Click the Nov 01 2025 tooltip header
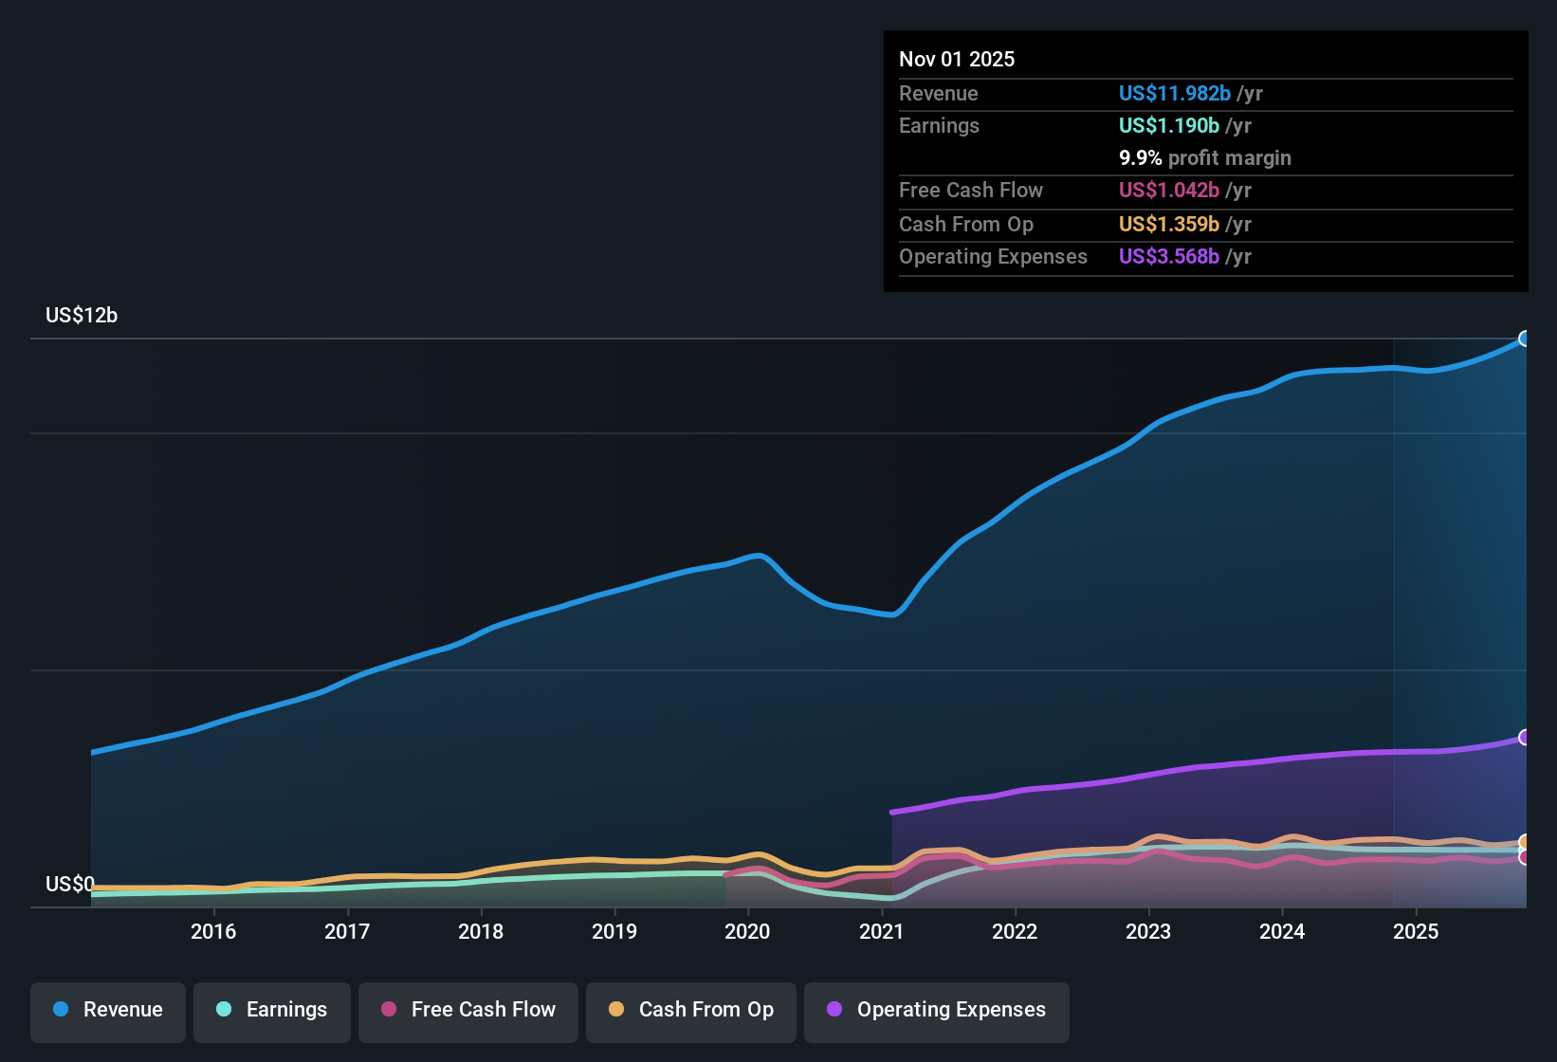This screenshot has width=1557, height=1062. coord(957,59)
